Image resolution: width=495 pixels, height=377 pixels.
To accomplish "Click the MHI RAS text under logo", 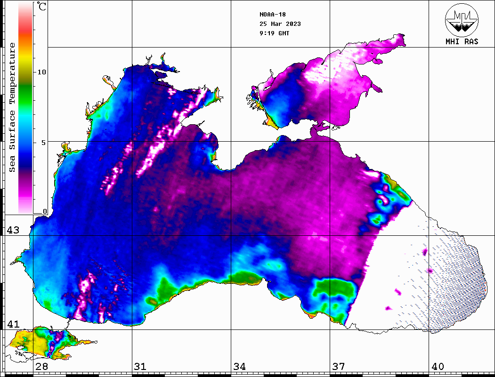I will tap(462, 42).
